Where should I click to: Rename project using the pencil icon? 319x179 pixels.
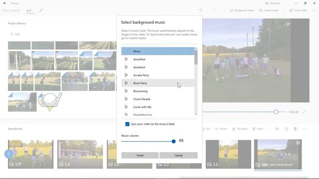click(41, 10)
